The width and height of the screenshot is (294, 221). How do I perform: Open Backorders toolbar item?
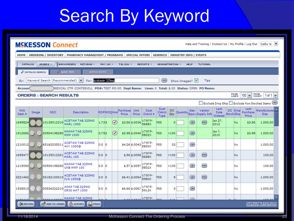(x=66, y=64)
